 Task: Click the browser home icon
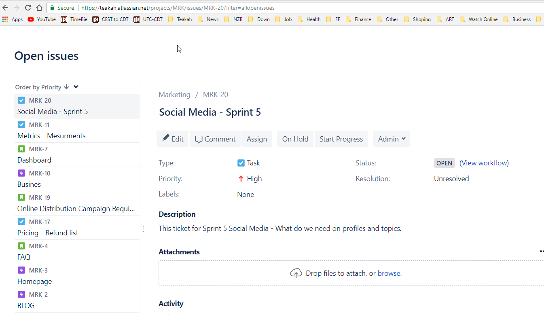[x=38, y=7]
